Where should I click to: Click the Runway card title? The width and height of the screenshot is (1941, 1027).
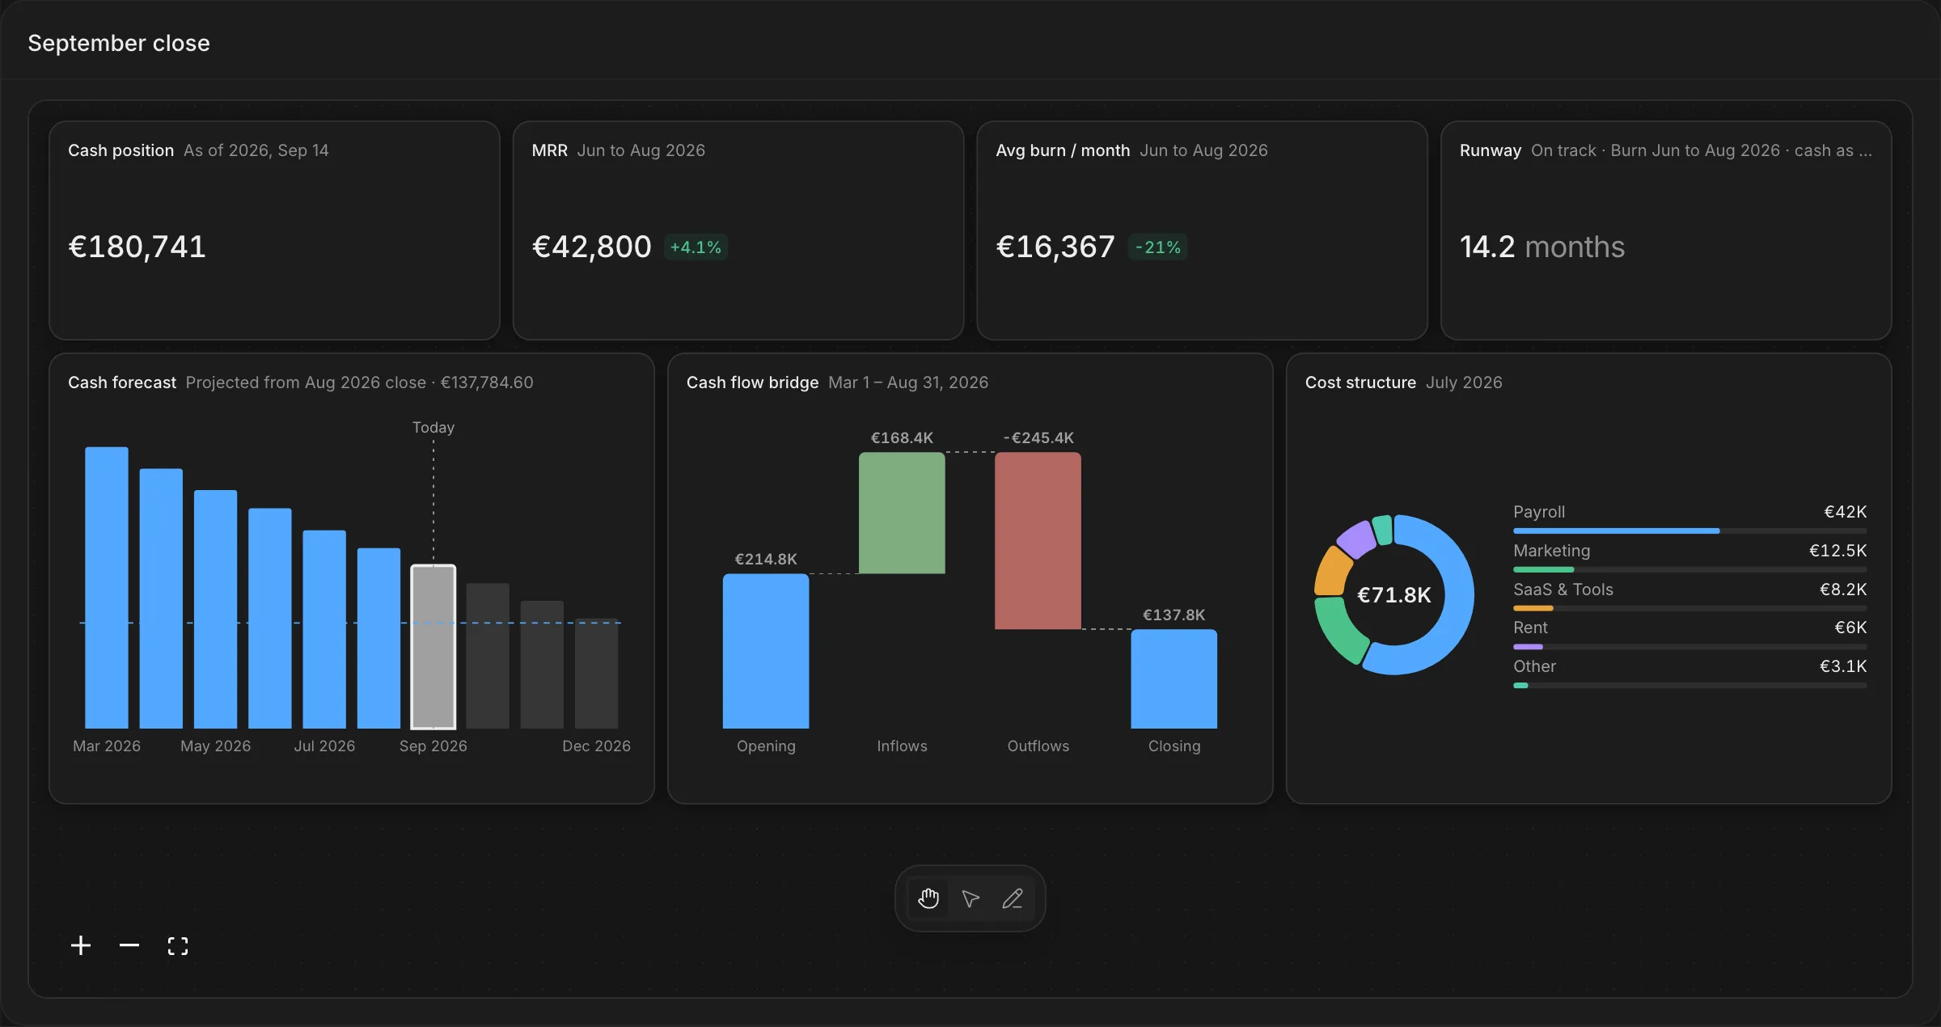click(1491, 150)
